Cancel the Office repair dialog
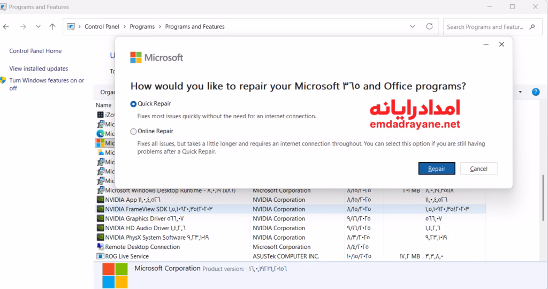This screenshot has height=289, width=548. point(478,169)
